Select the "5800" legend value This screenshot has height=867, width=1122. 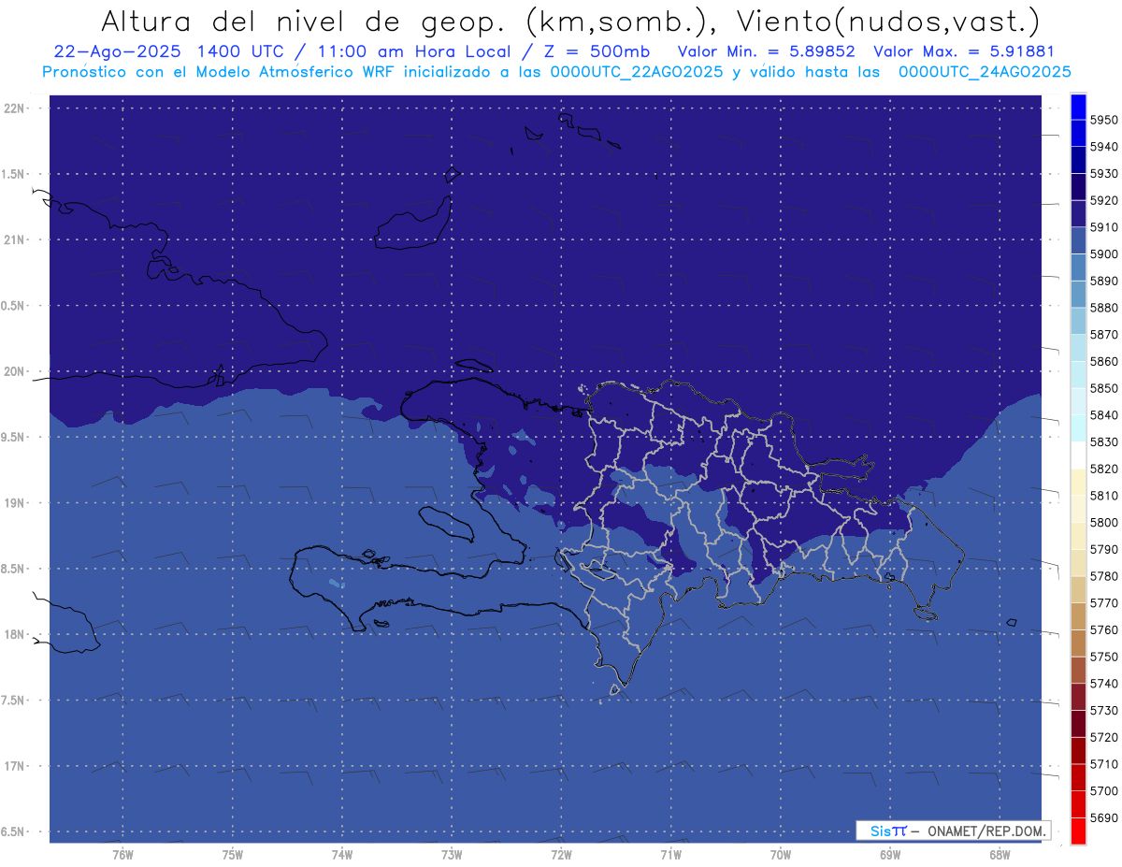click(x=1103, y=523)
